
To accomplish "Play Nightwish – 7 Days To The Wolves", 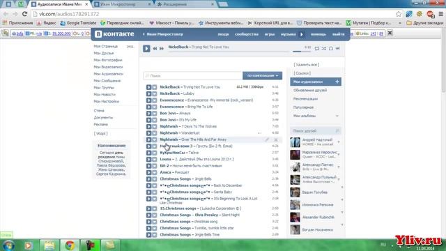I will 148,126.
